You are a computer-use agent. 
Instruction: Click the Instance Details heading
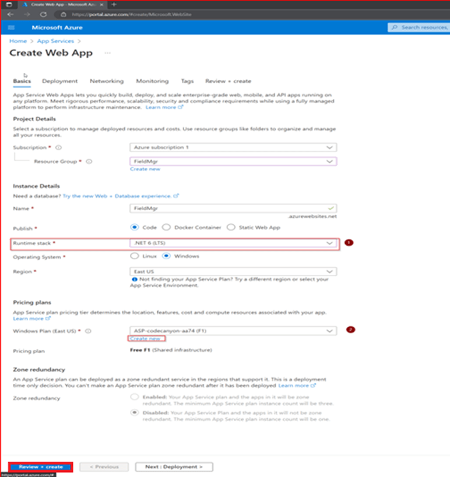pyautogui.click(x=36, y=186)
